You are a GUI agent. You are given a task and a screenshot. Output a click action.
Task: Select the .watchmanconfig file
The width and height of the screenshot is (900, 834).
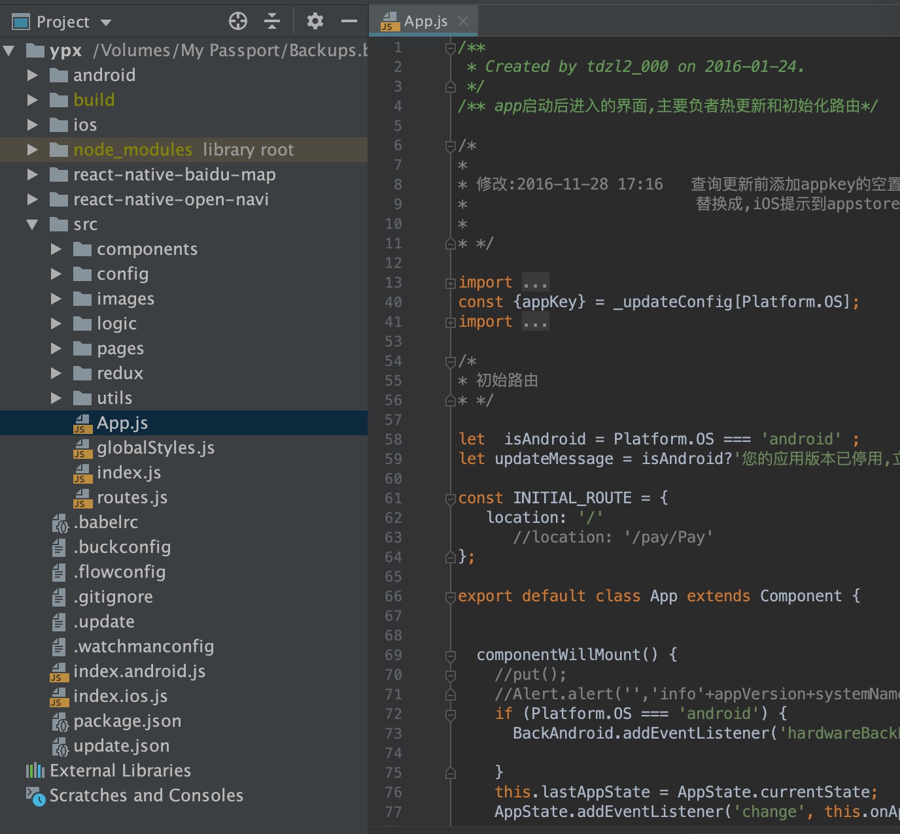[x=184, y=646]
